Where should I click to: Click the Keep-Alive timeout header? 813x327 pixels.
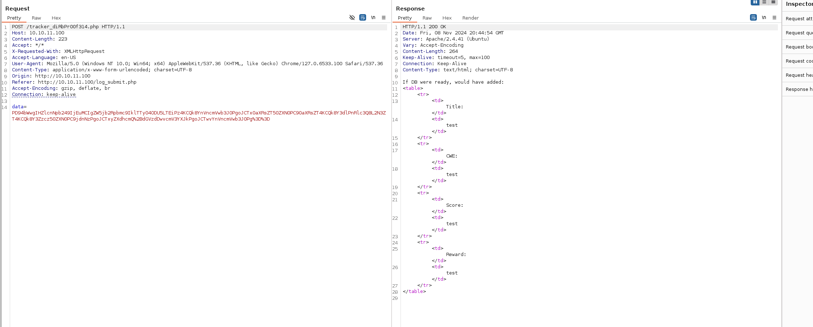(x=446, y=58)
